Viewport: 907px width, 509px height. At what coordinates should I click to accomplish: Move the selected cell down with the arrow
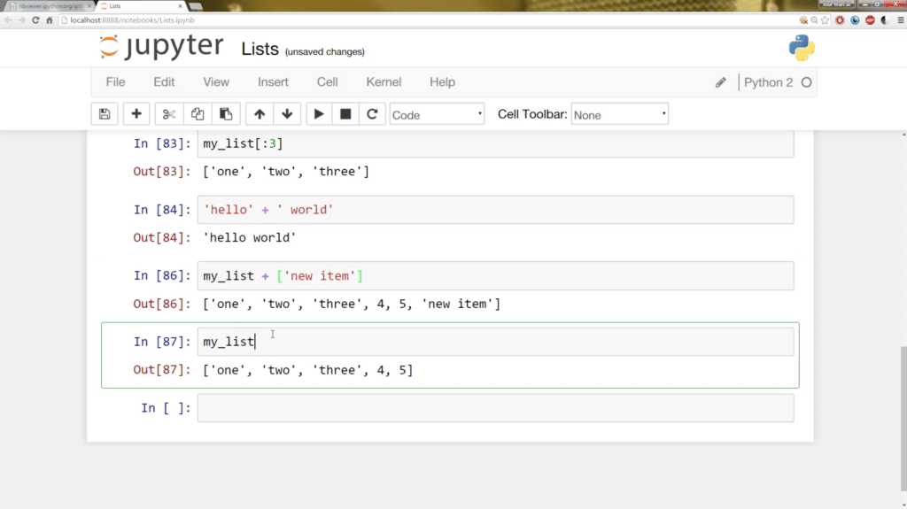287,114
